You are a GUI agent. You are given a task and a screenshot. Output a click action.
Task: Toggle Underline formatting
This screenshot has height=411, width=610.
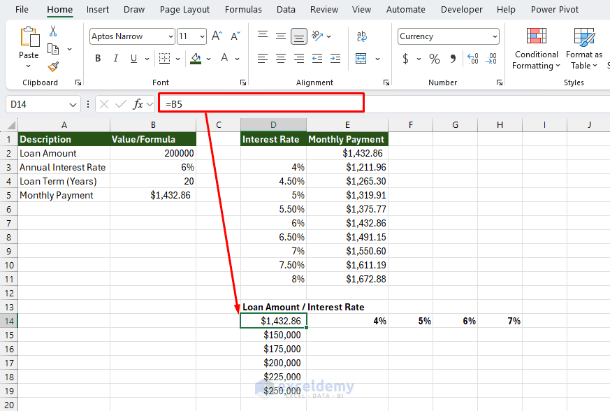[x=133, y=59]
